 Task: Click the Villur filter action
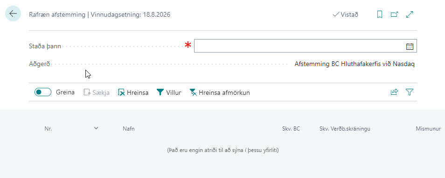click(x=169, y=92)
